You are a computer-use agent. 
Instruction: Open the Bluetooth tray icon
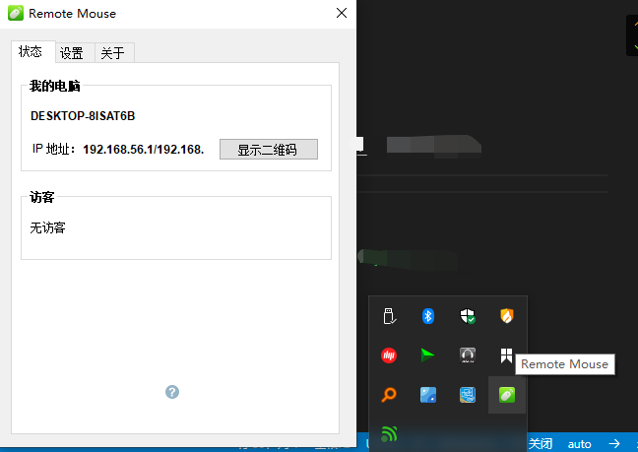(x=428, y=316)
